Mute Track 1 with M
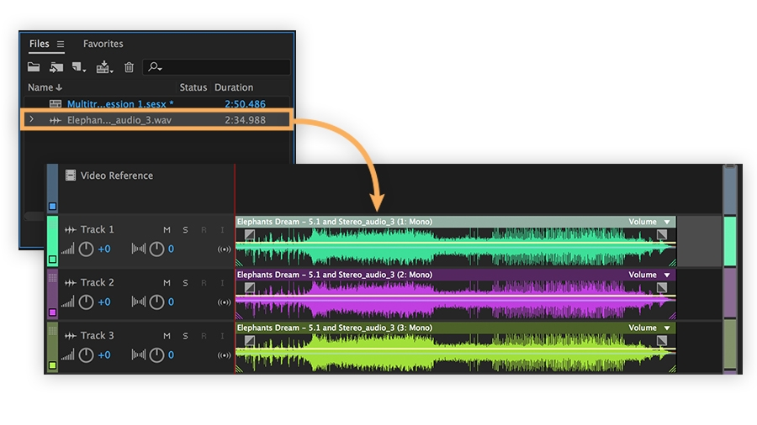The height and width of the screenshot is (425, 757). (x=167, y=230)
